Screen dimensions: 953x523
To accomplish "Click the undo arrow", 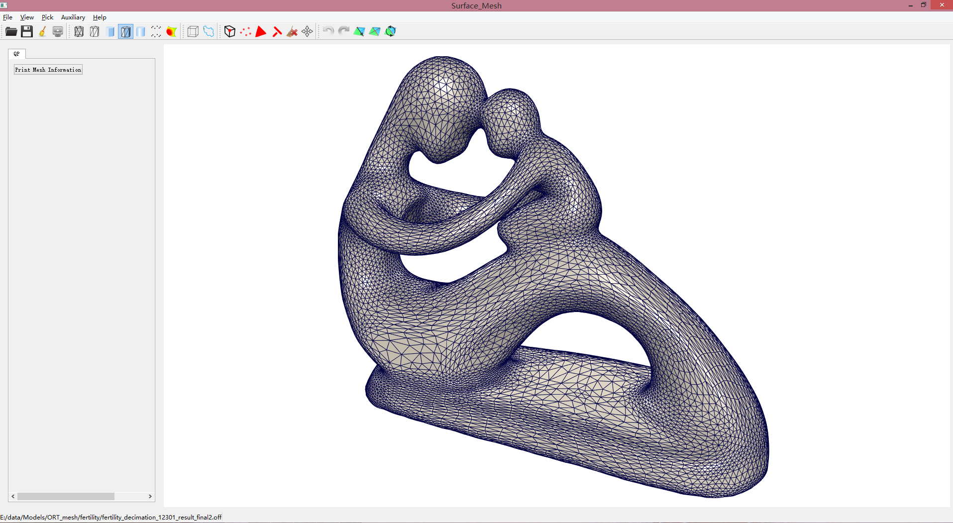I will (x=328, y=32).
